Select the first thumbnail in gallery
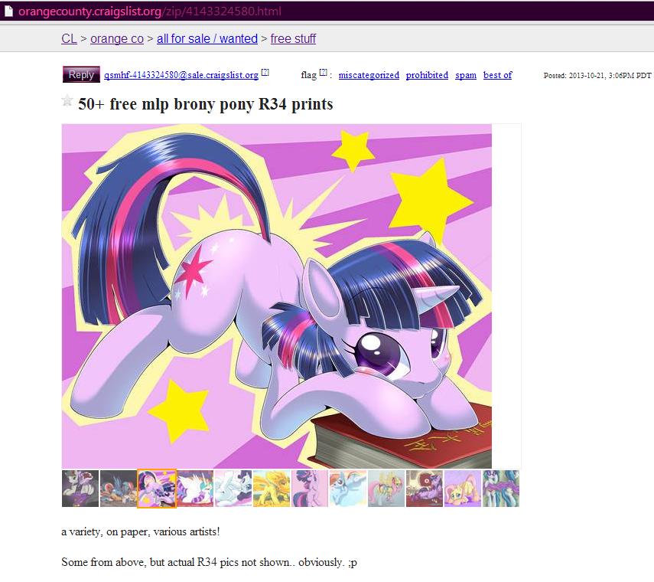The width and height of the screenshot is (654, 582). click(x=80, y=489)
